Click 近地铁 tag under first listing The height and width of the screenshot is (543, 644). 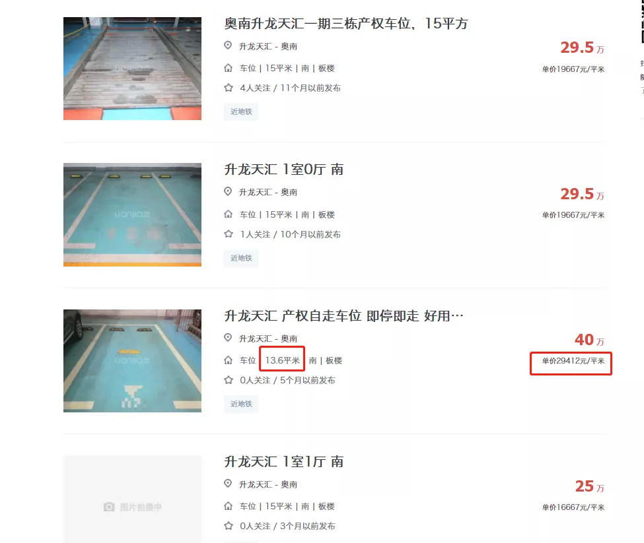pos(241,112)
